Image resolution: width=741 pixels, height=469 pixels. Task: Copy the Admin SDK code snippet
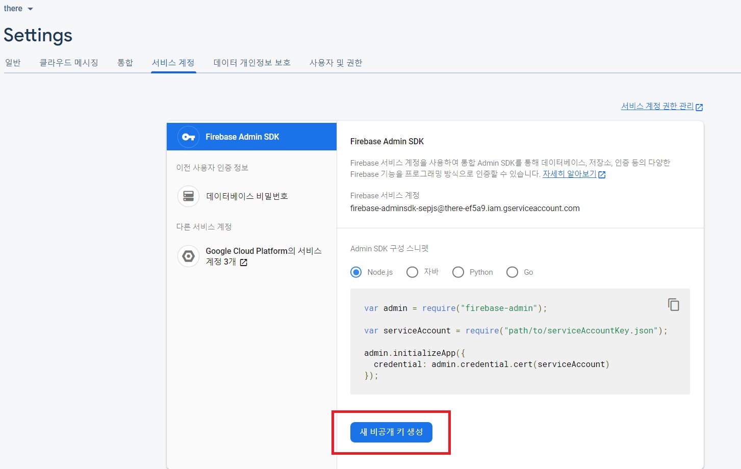tap(674, 305)
